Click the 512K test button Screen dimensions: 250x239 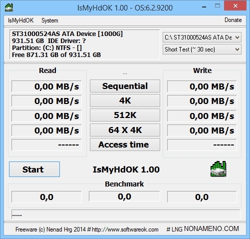click(x=125, y=115)
